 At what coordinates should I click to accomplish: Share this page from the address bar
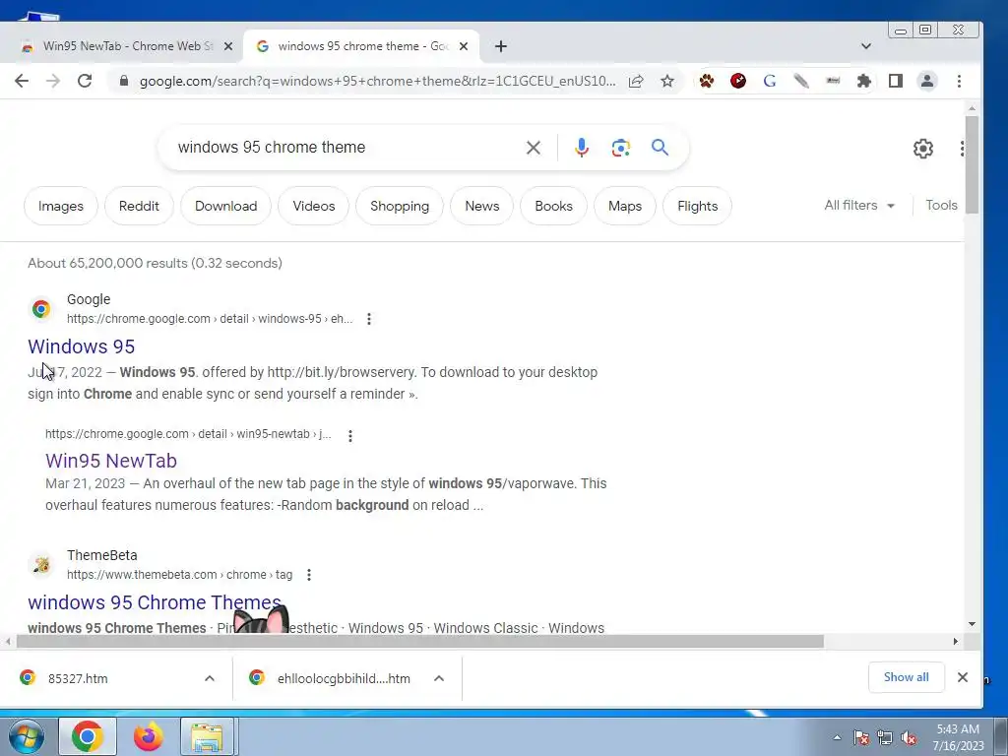coord(636,81)
